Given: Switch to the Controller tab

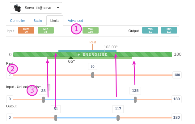Looking at the screenshot, I should click(18, 21).
